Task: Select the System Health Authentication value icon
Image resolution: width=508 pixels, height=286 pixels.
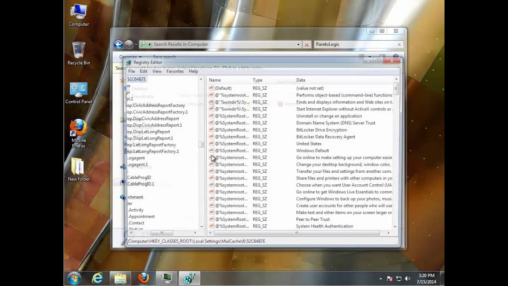Action: tap(211, 226)
